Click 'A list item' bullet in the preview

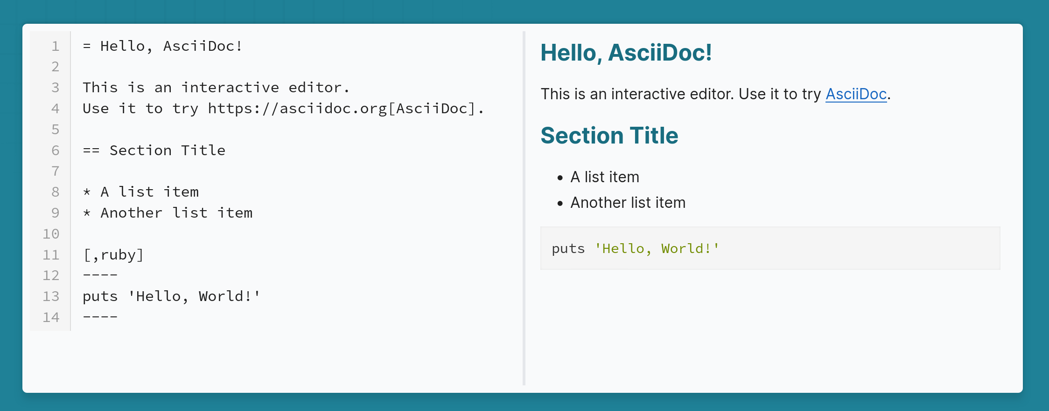point(605,177)
